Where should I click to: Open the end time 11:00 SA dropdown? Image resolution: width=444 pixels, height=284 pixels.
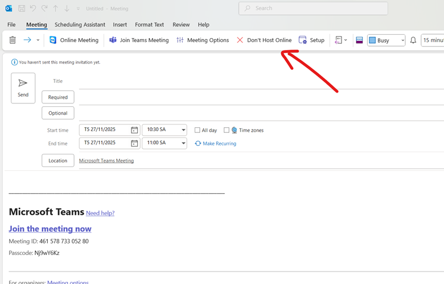(183, 144)
